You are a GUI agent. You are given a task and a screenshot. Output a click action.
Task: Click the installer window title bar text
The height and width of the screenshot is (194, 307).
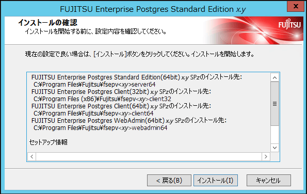click(153, 9)
